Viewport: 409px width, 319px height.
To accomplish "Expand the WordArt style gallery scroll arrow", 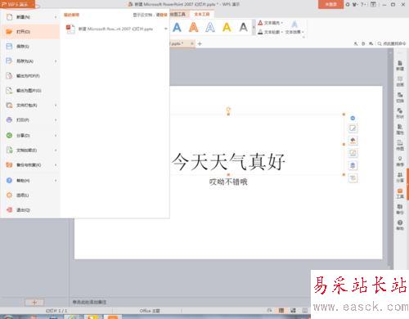I will click(x=254, y=28).
